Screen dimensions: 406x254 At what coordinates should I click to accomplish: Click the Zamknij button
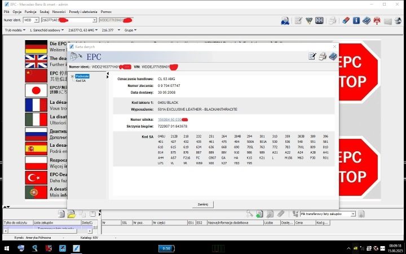click(203, 204)
